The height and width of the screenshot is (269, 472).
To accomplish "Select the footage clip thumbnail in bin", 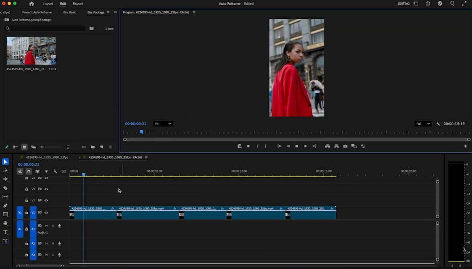I will [31, 51].
